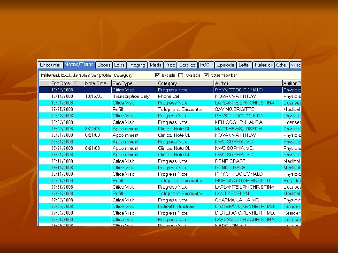The height and width of the screenshot is (253, 338).
Task: Select the Refill row by Morningstar RN
Action: (170, 180)
